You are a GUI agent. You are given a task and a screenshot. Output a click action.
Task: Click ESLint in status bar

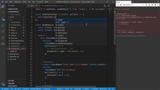pos(86,89)
